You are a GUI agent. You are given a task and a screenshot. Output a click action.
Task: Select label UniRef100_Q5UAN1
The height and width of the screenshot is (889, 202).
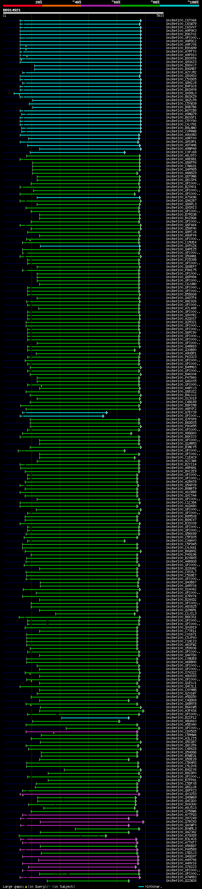(x=181, y=256)
